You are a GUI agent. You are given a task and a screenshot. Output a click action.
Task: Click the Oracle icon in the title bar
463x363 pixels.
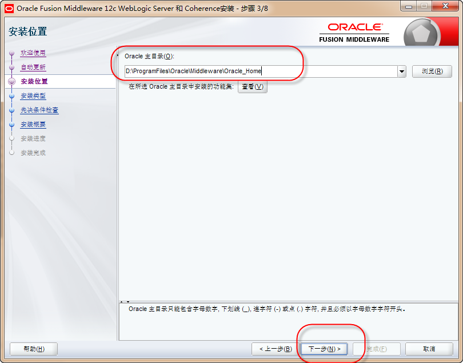9,8
